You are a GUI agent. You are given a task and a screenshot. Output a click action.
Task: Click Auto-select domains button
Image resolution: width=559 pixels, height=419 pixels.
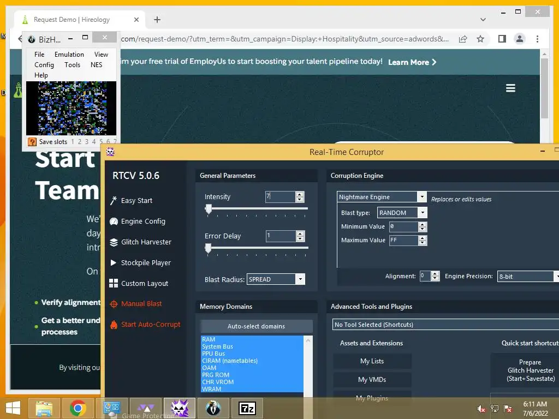point(257,326)
